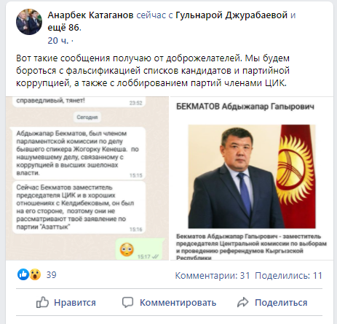The height and width of the screenshot is (324, 337).
Task: Show the other 86 tagged people
Action: (x=63, y=28)
